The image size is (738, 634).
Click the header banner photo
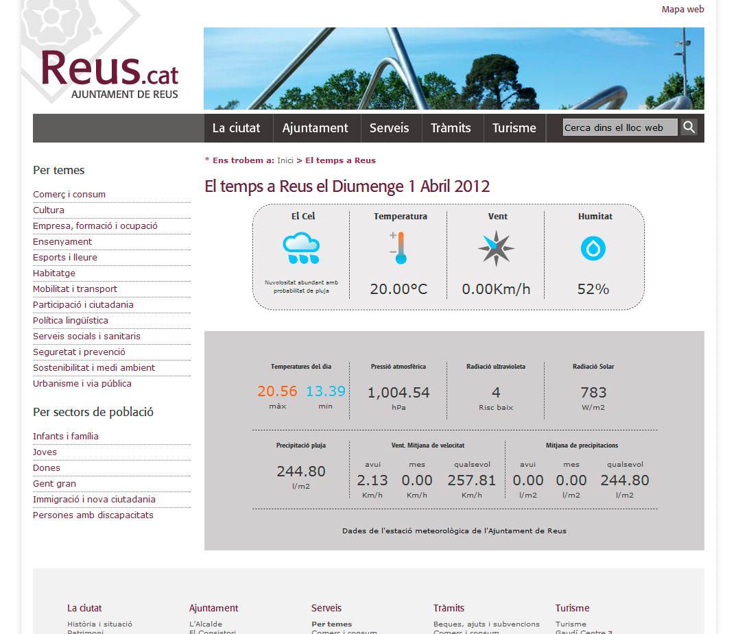click(x=453, y=69)
